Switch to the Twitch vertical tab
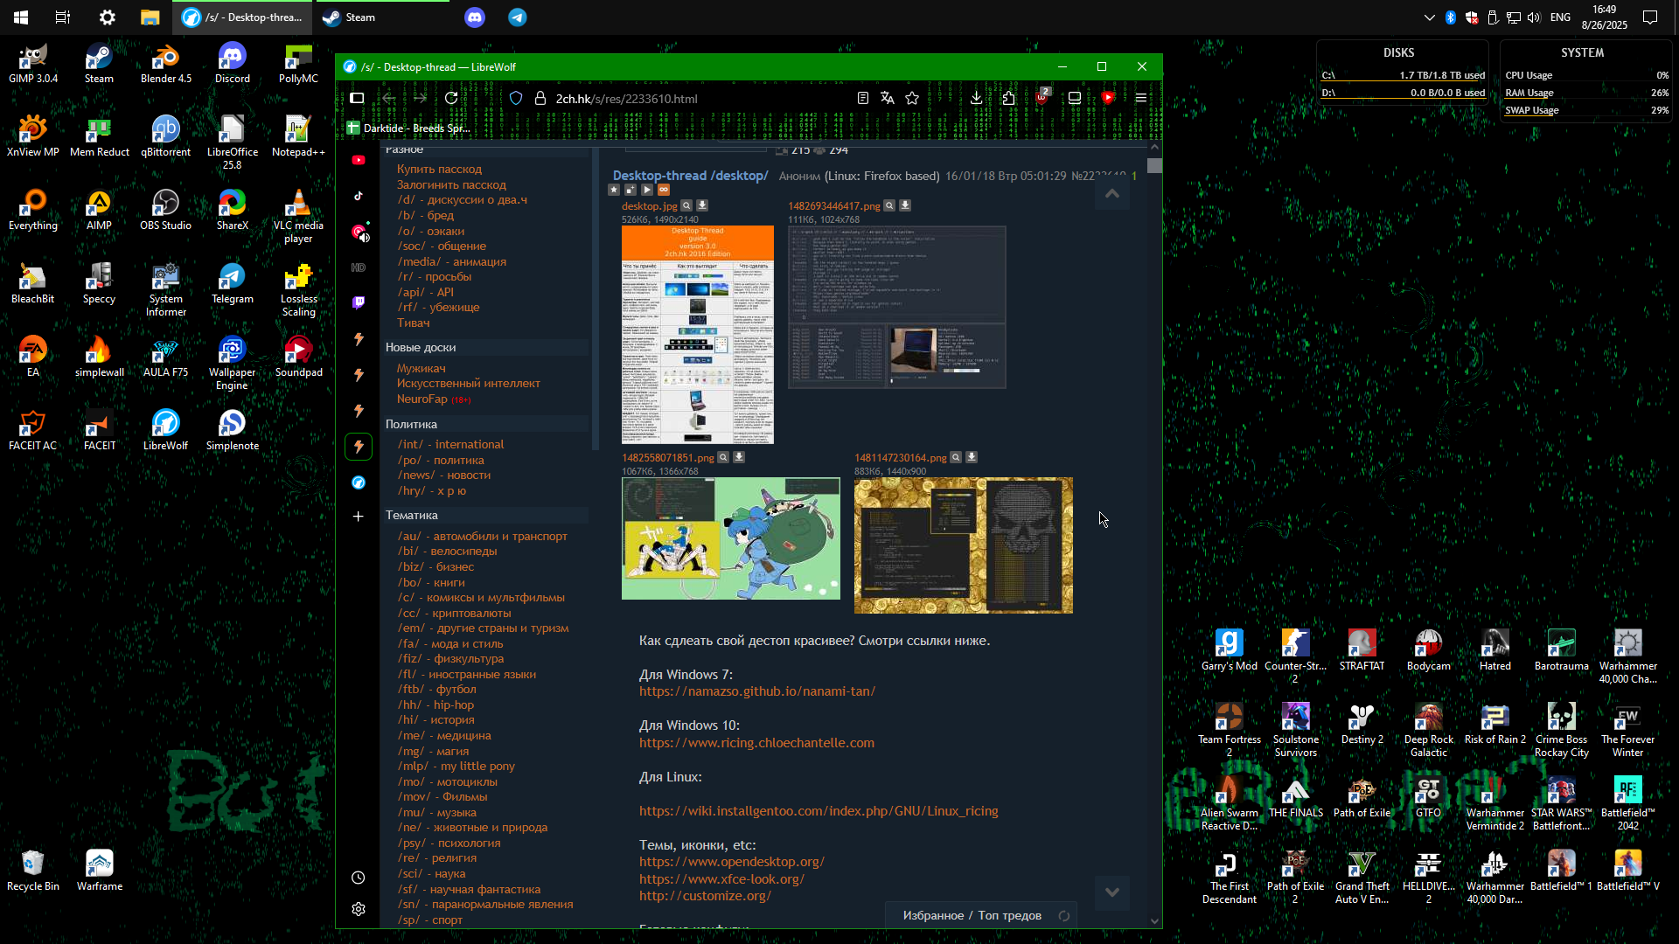Viewport: 1679px width, 944px height. pos(359,303)
